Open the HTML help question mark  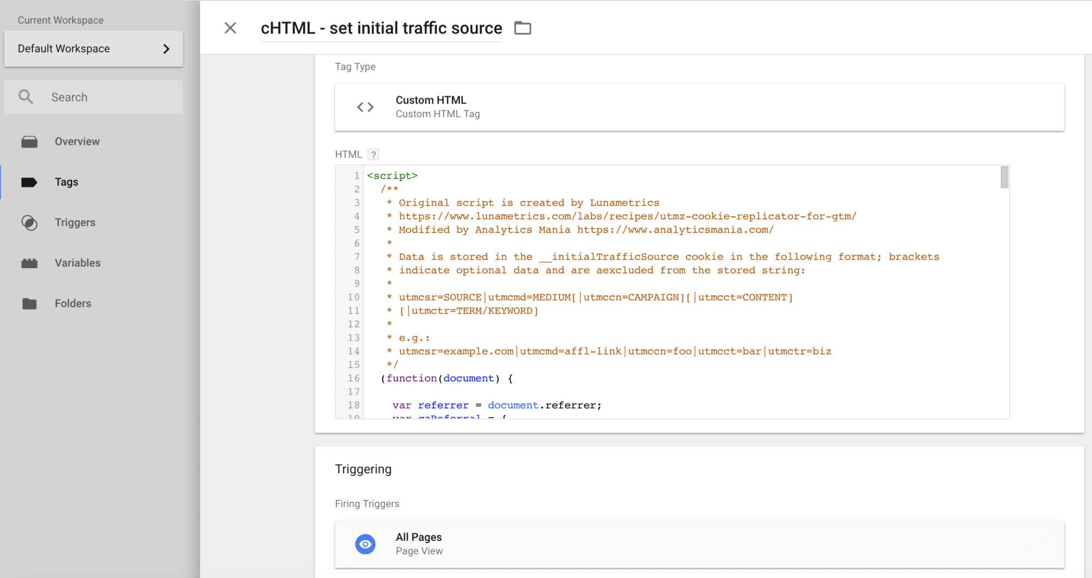[373, 154]
